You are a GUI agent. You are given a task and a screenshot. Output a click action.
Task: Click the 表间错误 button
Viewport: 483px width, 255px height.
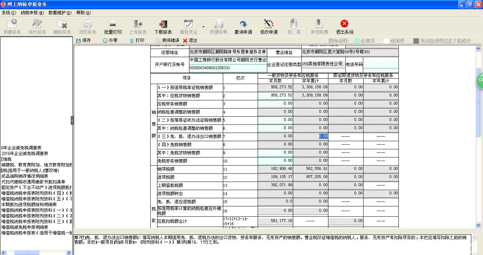point(167,40)
